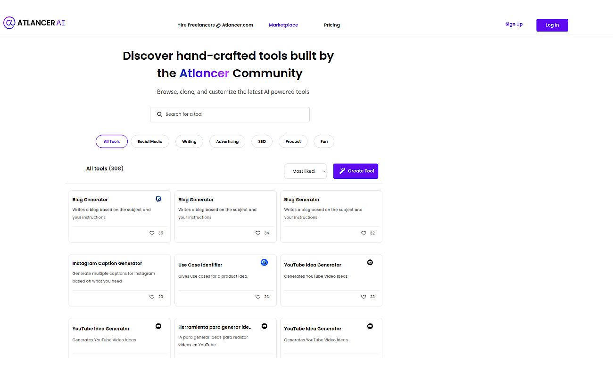
Task: Open Marketplace in top navigation
Action: pos(283,25)
